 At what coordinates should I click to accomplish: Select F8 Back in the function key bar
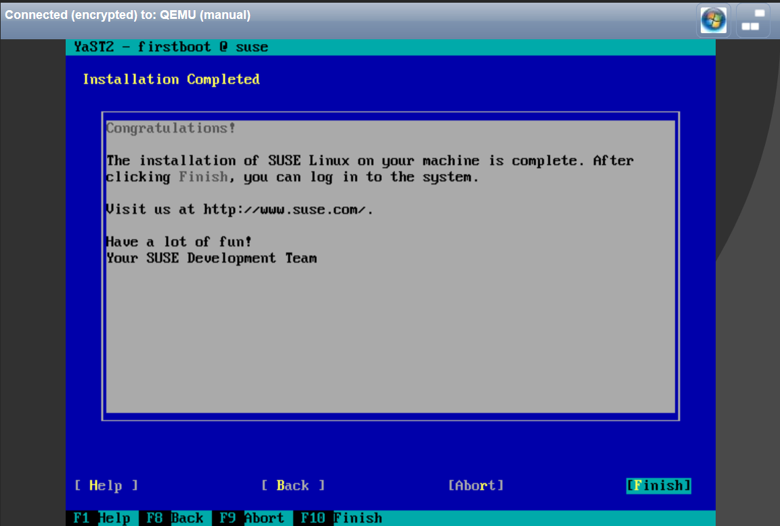[175, 518]
